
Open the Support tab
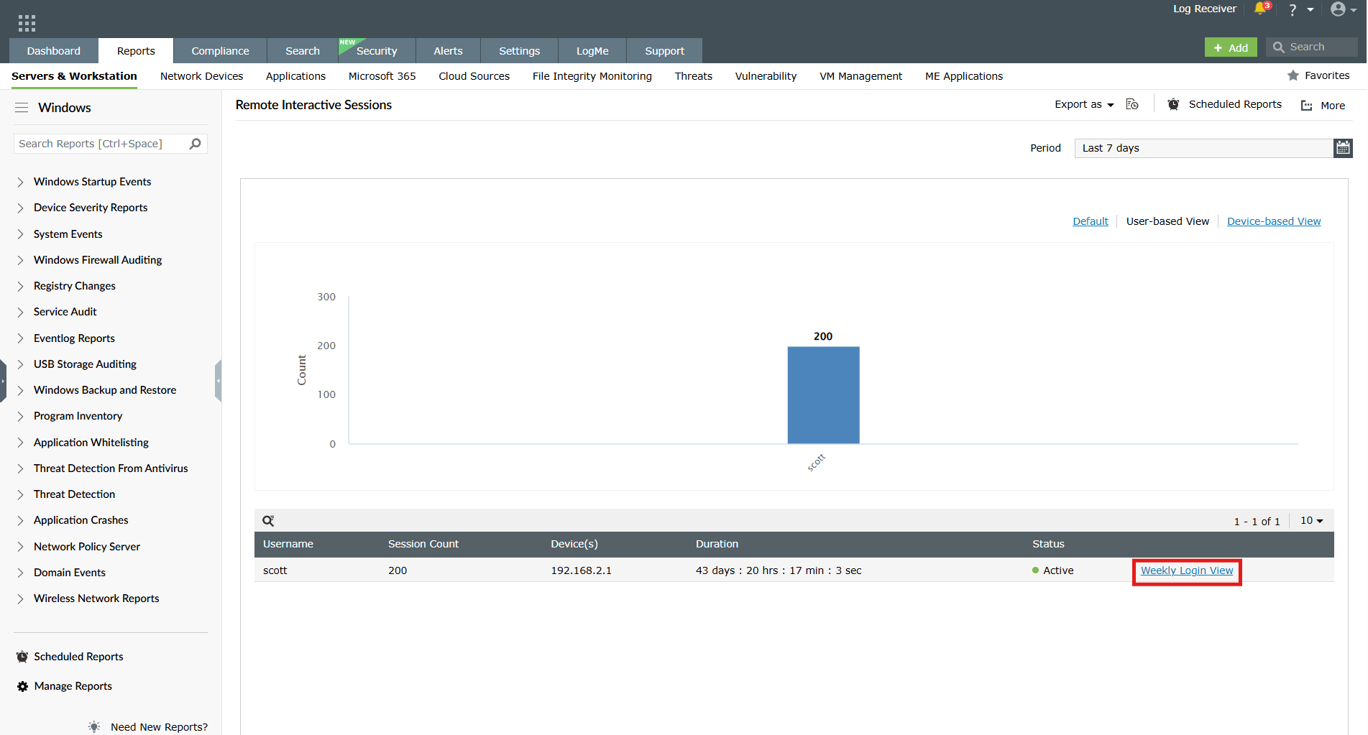(664, 51)
